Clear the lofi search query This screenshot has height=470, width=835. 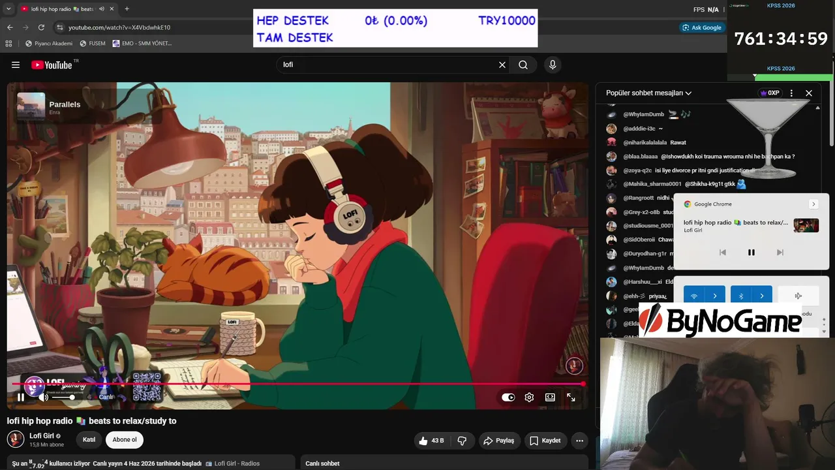(x=502, y=65)
